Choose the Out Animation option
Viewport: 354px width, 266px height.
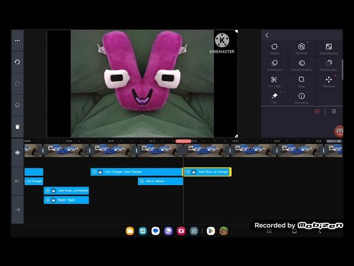click(x=329, y=65)
